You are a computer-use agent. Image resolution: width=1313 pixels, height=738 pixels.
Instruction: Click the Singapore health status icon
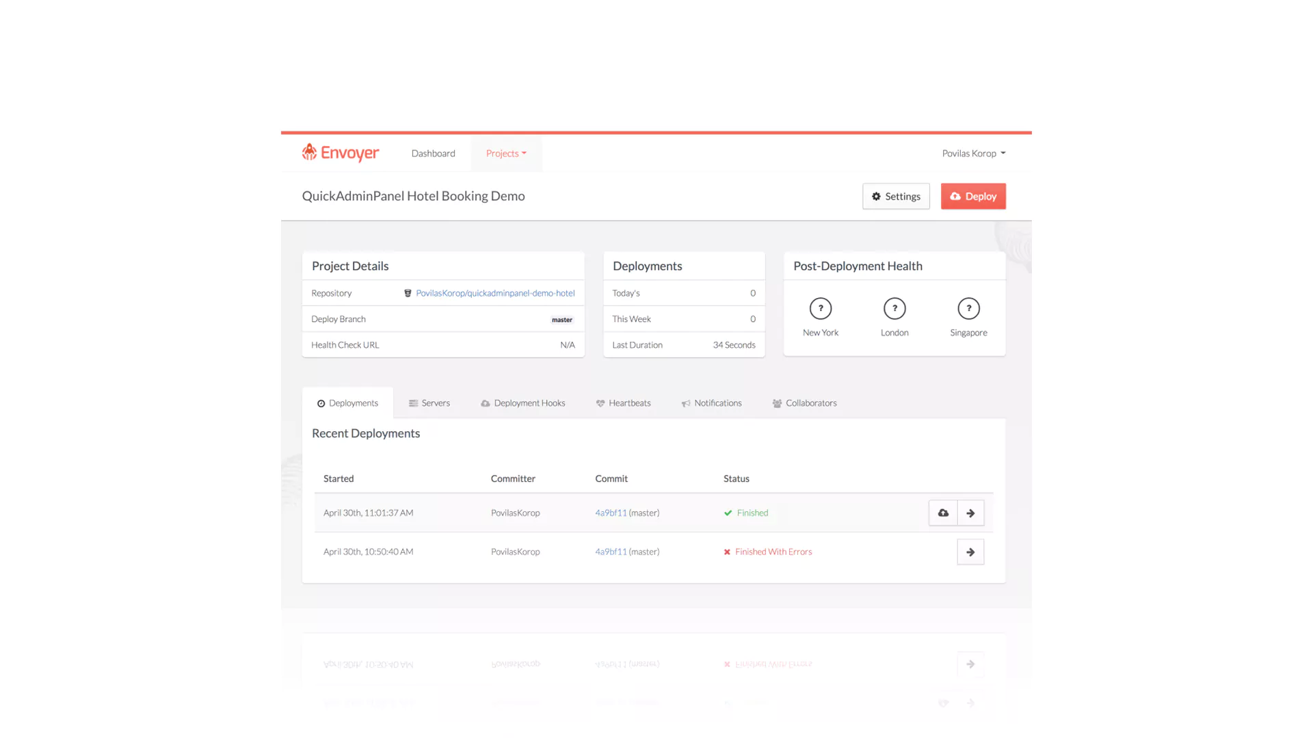(968, 308)
